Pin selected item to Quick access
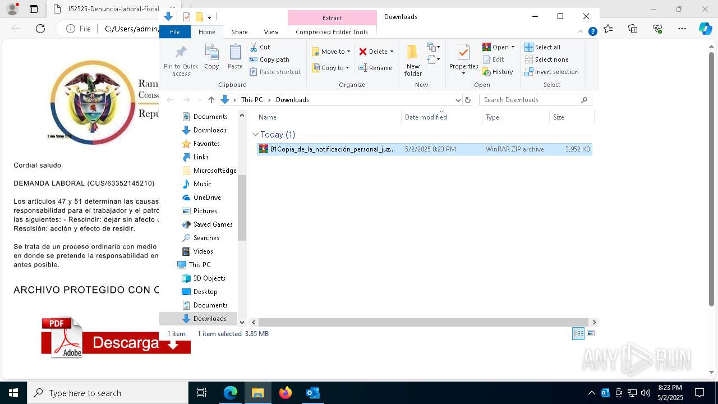The height and width of the screenshot is (404, 718). click(x=181, y=61)
